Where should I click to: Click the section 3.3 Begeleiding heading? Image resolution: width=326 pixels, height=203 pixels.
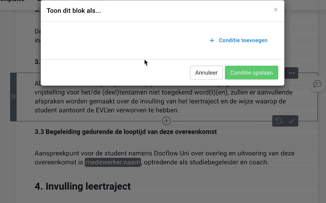point(126,132)
